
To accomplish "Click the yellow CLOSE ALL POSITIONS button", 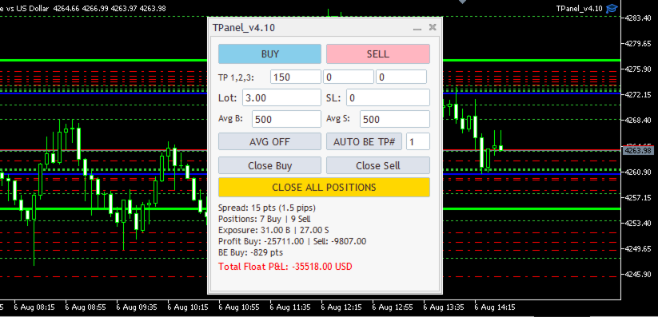I will (x=324, y=187).
